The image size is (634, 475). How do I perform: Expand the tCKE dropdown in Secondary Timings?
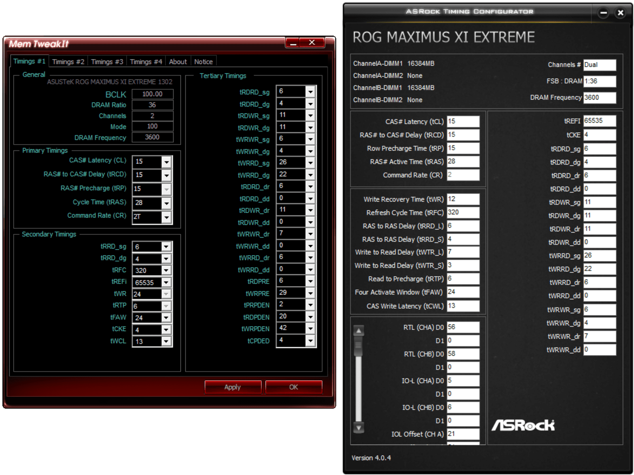tap(166, 330)
